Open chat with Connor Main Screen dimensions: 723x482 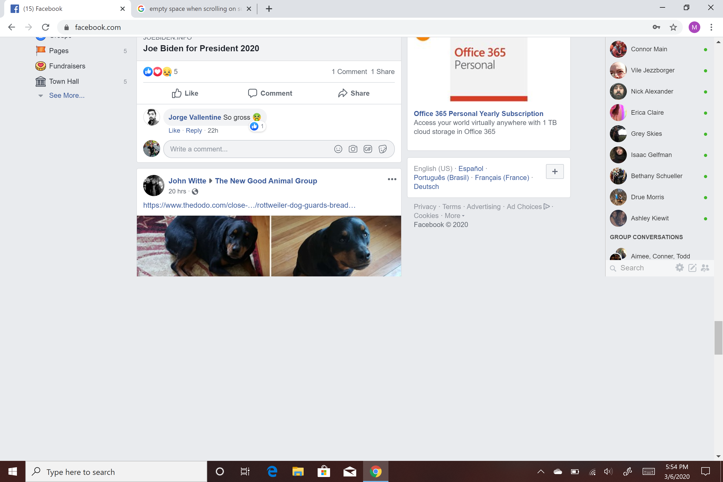pyautogui.click(x=659, y=49)
